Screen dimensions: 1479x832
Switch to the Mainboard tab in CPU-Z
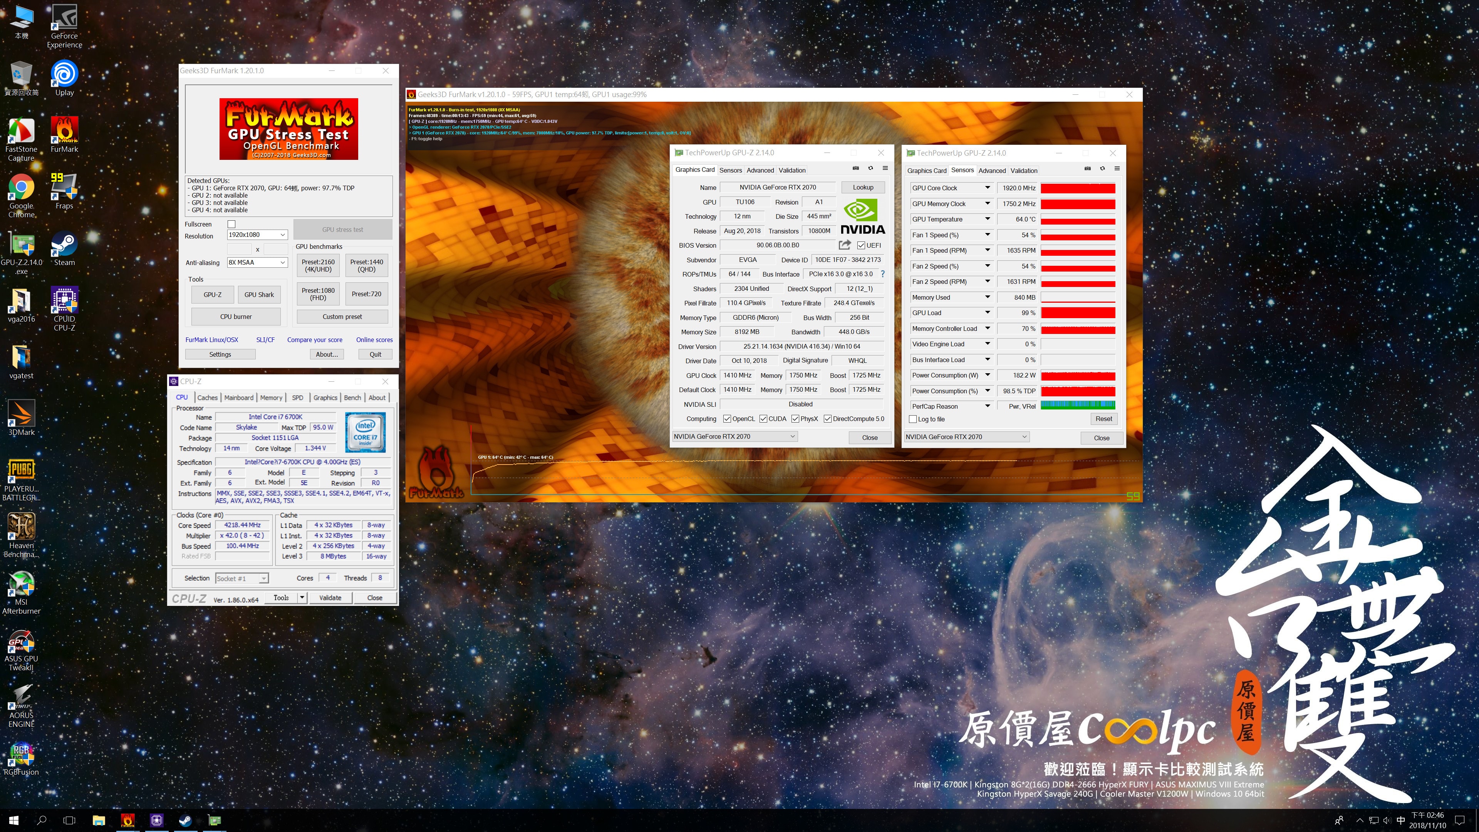[x=239, y=398]
